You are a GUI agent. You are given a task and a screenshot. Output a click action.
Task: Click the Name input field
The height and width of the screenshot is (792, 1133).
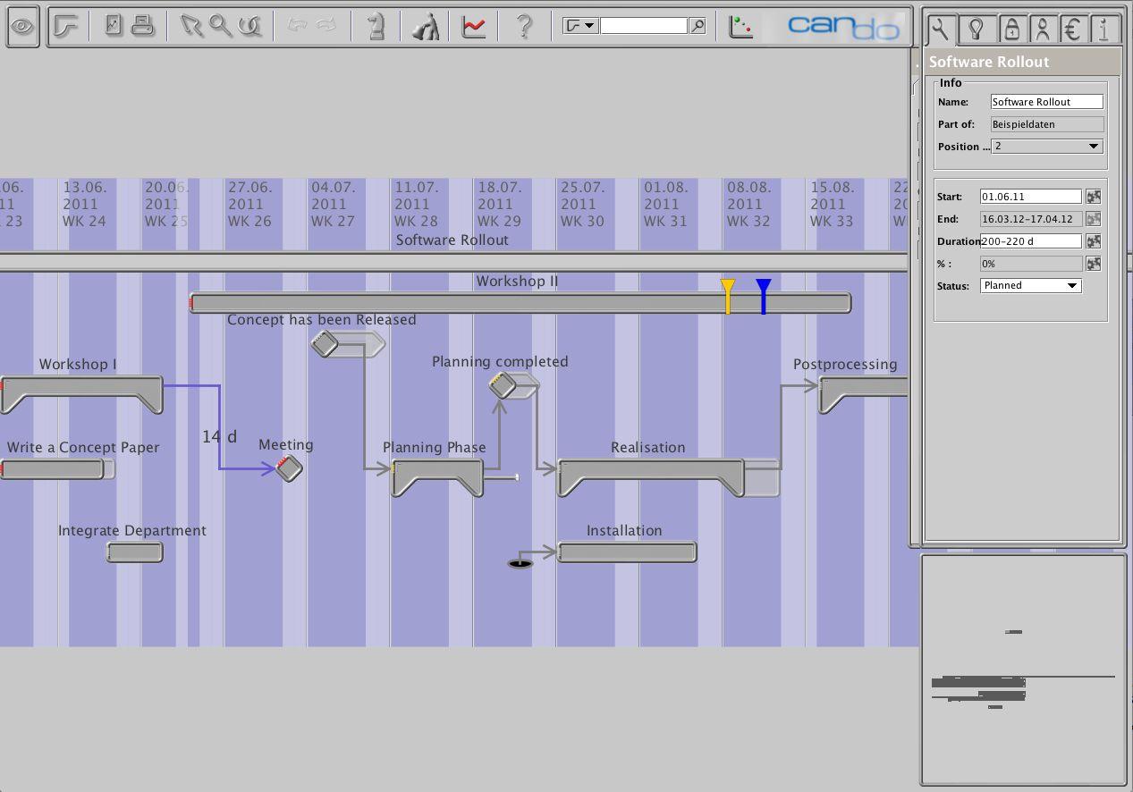point(1046,102)
